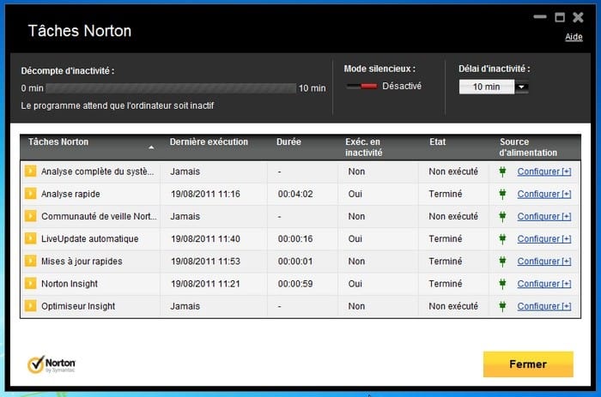Sort by the Tâches Norton column arrow
The width and height of the screenshot is (601, 397).
click(151, 147)
